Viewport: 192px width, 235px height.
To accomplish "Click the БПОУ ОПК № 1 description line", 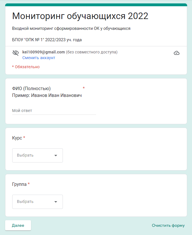I will click(47, 40).
